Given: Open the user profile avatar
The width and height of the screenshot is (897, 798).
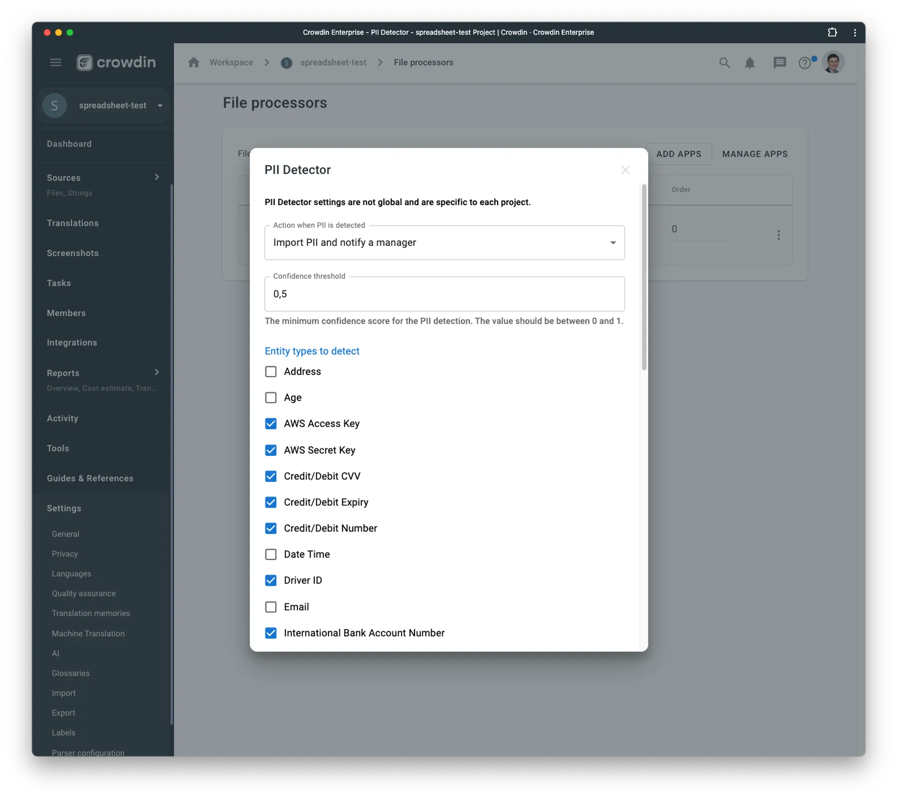Looking at the screenshot, I should [x=833, y=63].
